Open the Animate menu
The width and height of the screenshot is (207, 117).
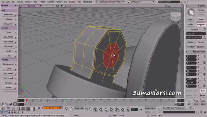pos(51,2)
